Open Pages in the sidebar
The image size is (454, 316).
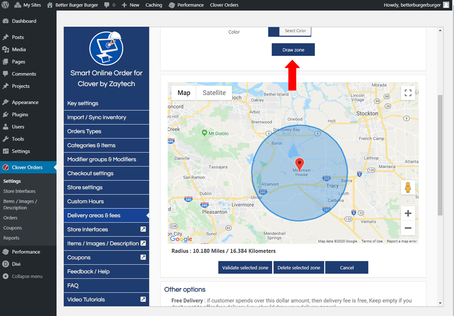(29, 62)
